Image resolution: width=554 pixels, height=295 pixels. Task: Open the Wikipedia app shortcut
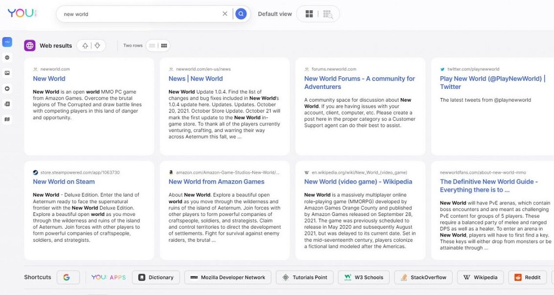(480, 277)
